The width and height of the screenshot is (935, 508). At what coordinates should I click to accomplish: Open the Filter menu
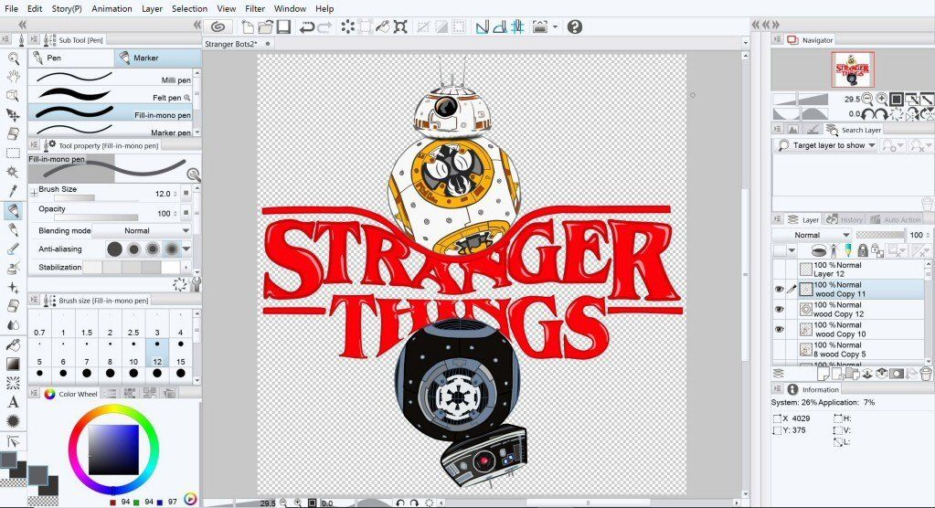point(255,8)
